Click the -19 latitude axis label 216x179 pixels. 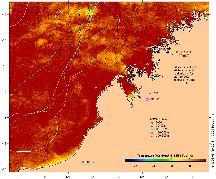click(4, 143)
